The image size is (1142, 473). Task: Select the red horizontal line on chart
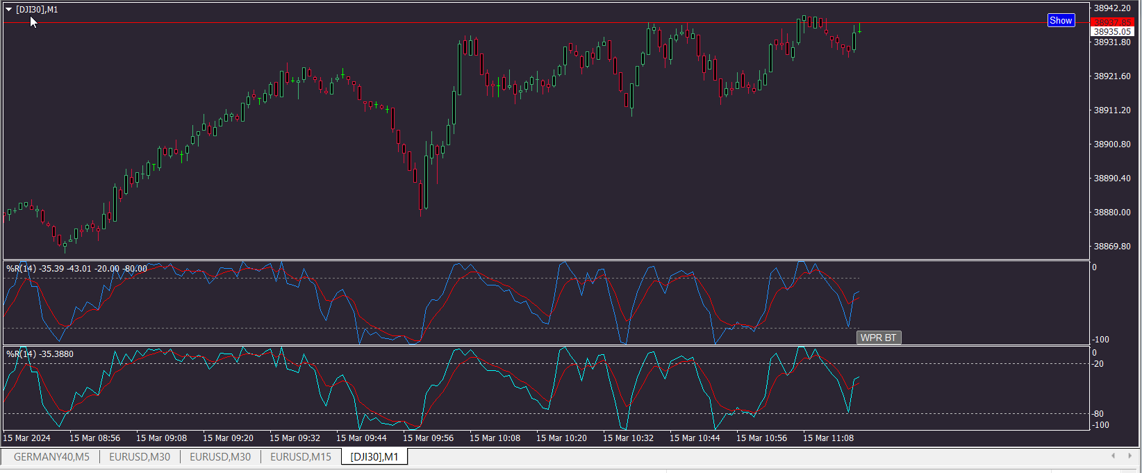click(x=278, y=23)
